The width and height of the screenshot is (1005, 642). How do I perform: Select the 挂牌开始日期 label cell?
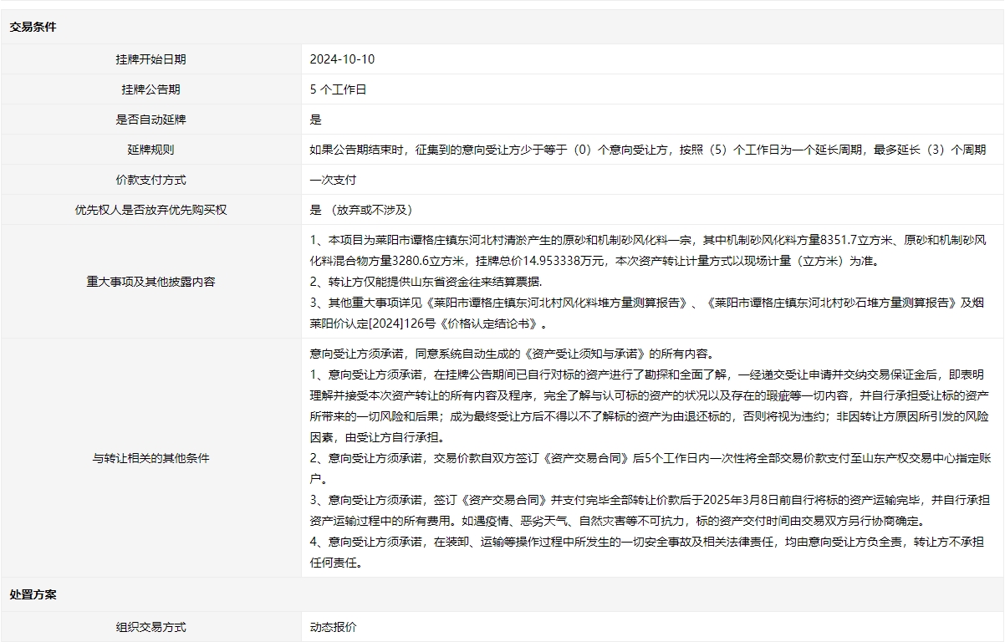point(151,59)
